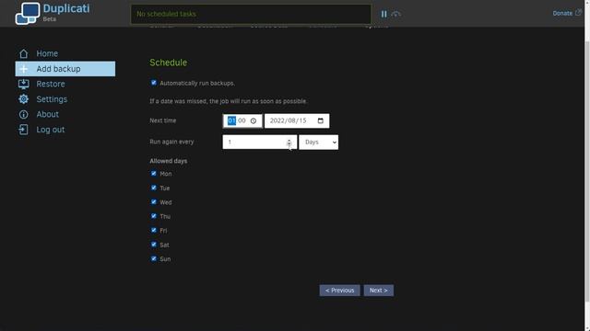Click the Log out door icon
This screenshot has height=331, width=590.
(23, 130)
